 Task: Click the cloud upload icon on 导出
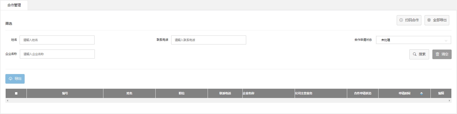[x=10, y=79]
